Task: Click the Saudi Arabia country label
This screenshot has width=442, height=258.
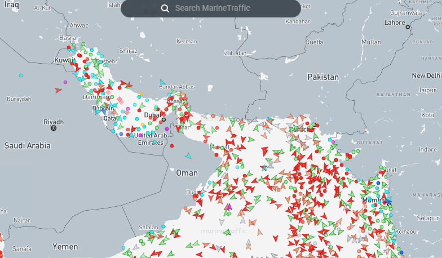Action: point(27,145)
